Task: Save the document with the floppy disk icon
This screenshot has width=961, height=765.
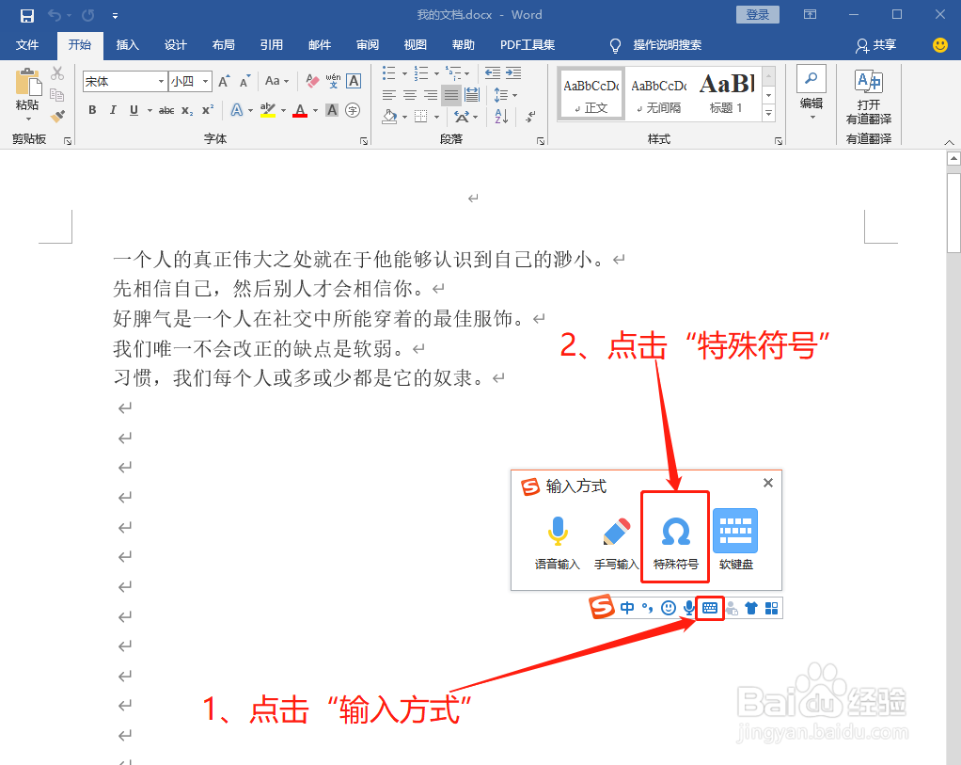Action: click(x=27, y=15)
